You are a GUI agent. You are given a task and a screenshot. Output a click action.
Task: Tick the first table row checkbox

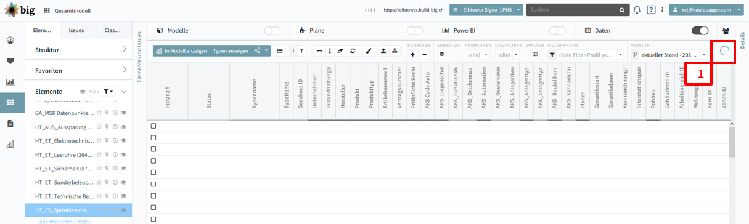coord(153,126)
